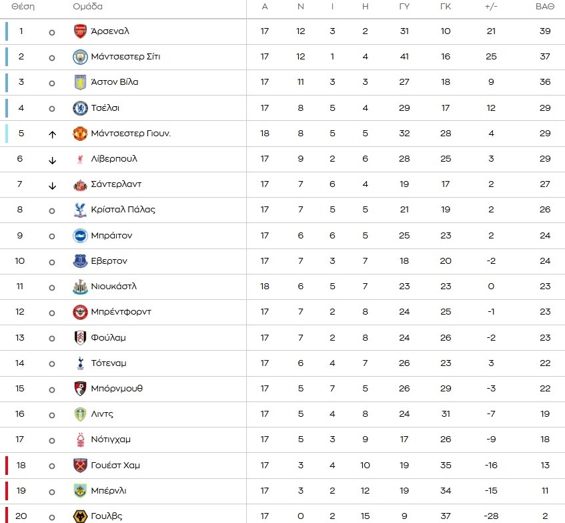565x523 pixels.
Task: Click the red relegation marker beside Μπέρνλι
Action: [7, 490]
